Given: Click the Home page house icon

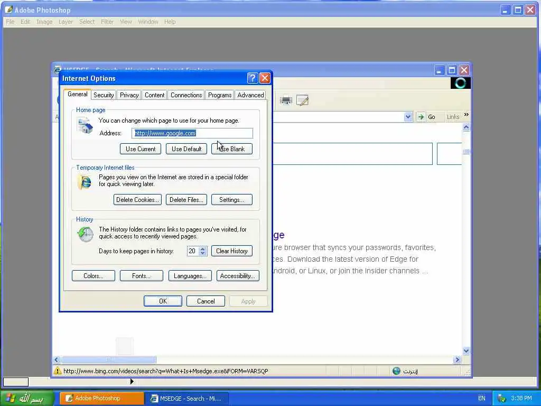Looking at the screenshot, I should click(x=85, y=125).
